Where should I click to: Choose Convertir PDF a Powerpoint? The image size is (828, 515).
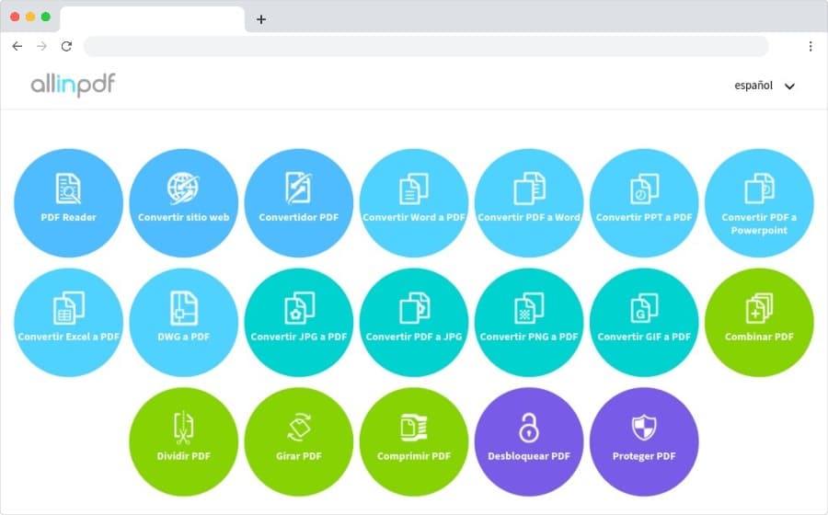(x=759, y=203)
